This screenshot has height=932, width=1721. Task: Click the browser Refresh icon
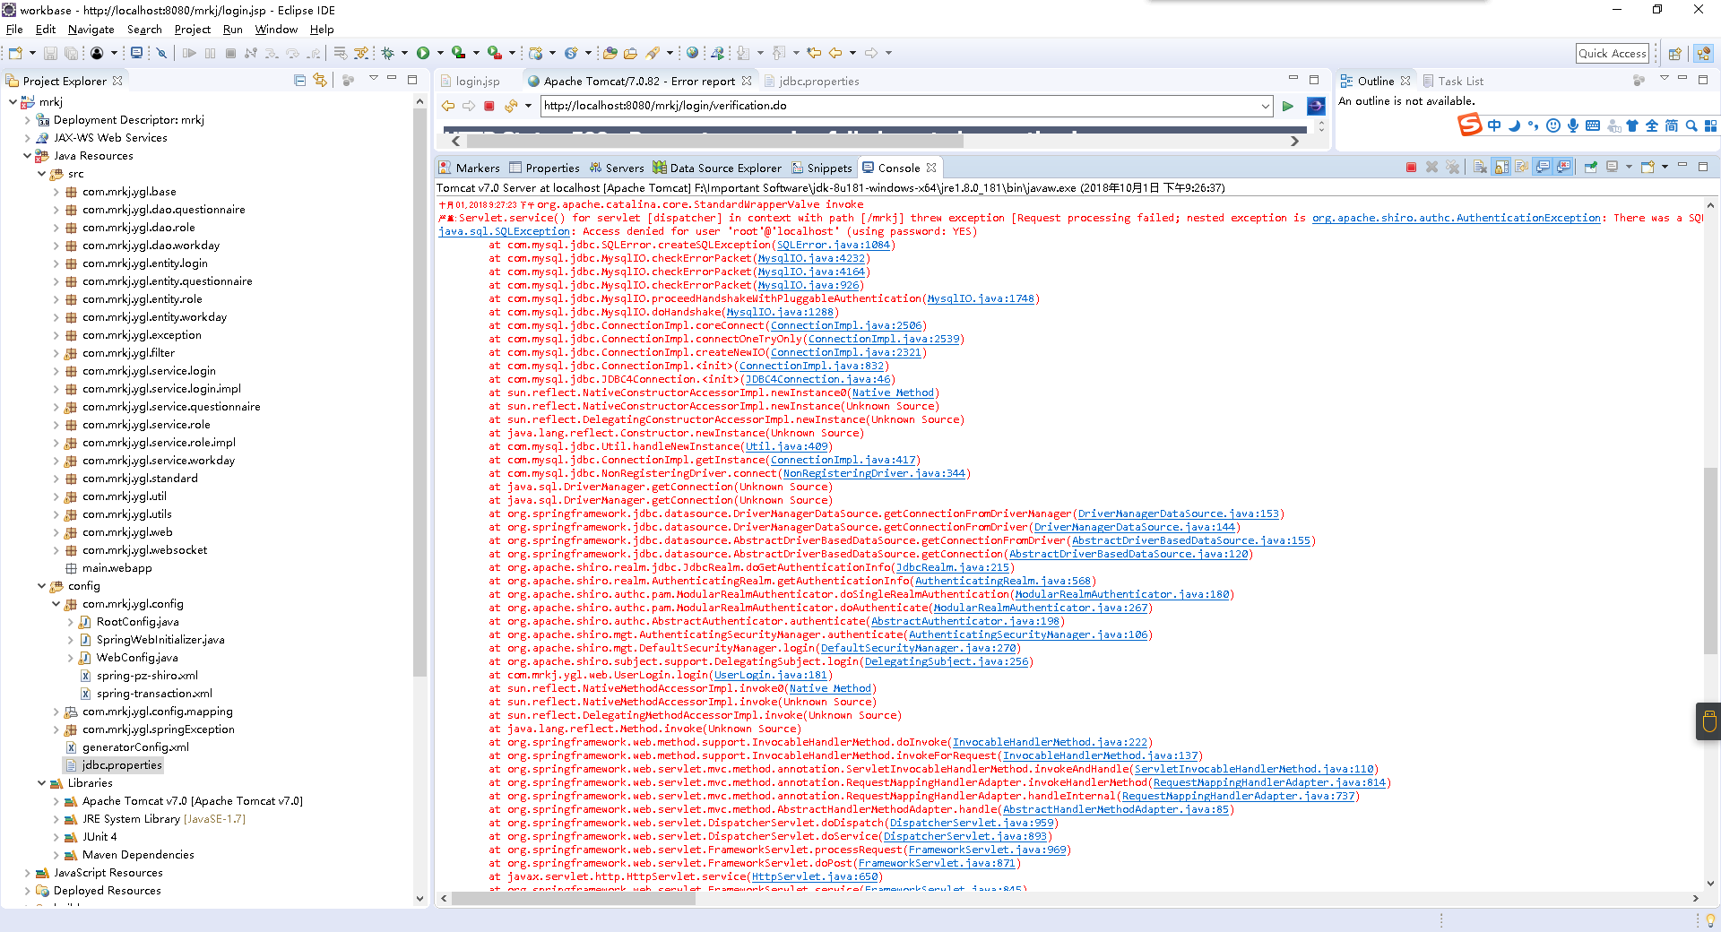[511, 106]
